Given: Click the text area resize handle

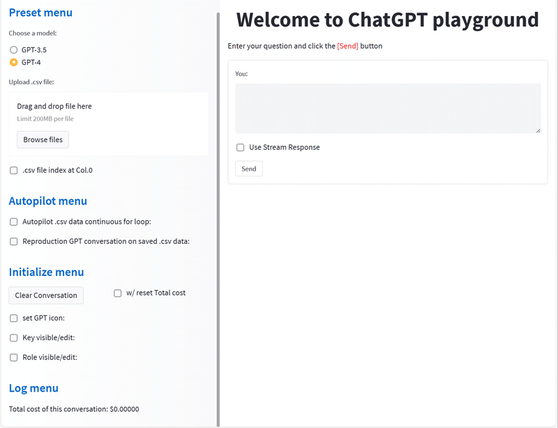Looking at the screenshot, I should click(x=538, y=130).
